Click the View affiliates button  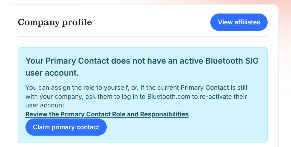click(239, 22)
